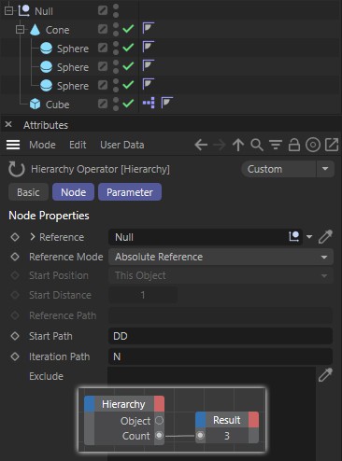Click the filter icon in the Attributes toolbar
Screen dimensions: 342x461
pyautogui.click(x=276, y=145)
